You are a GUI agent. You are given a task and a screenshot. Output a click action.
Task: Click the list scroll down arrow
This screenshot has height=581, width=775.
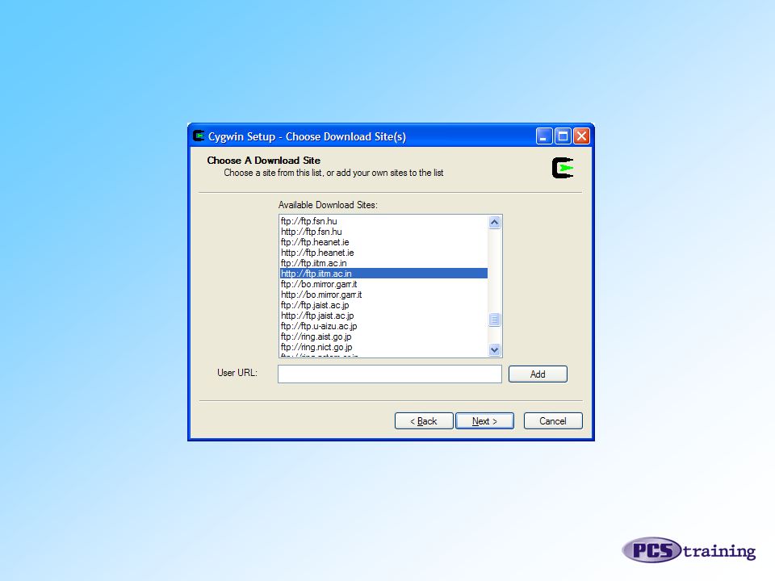click(494, 349)
